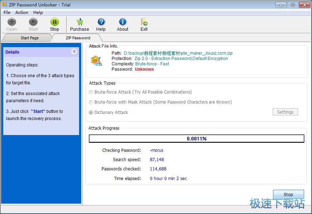
Task: Click the ZIP file key icon
Action: (x=97, y=60)
